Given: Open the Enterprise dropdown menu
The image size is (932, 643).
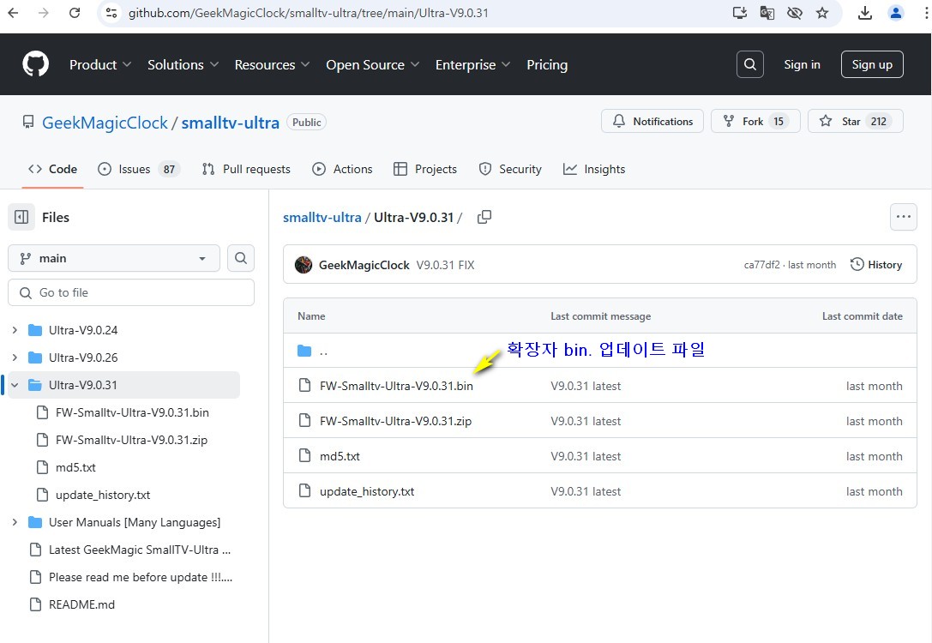Looking at the screenshot, I should (472, 64).
